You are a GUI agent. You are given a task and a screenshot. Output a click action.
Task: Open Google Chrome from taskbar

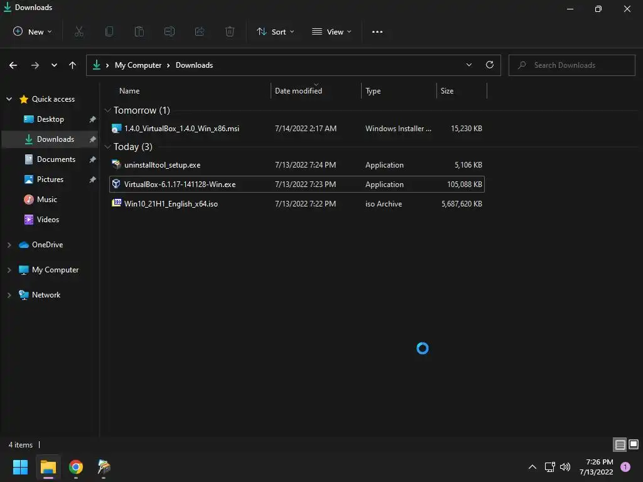tap(76, 467)
